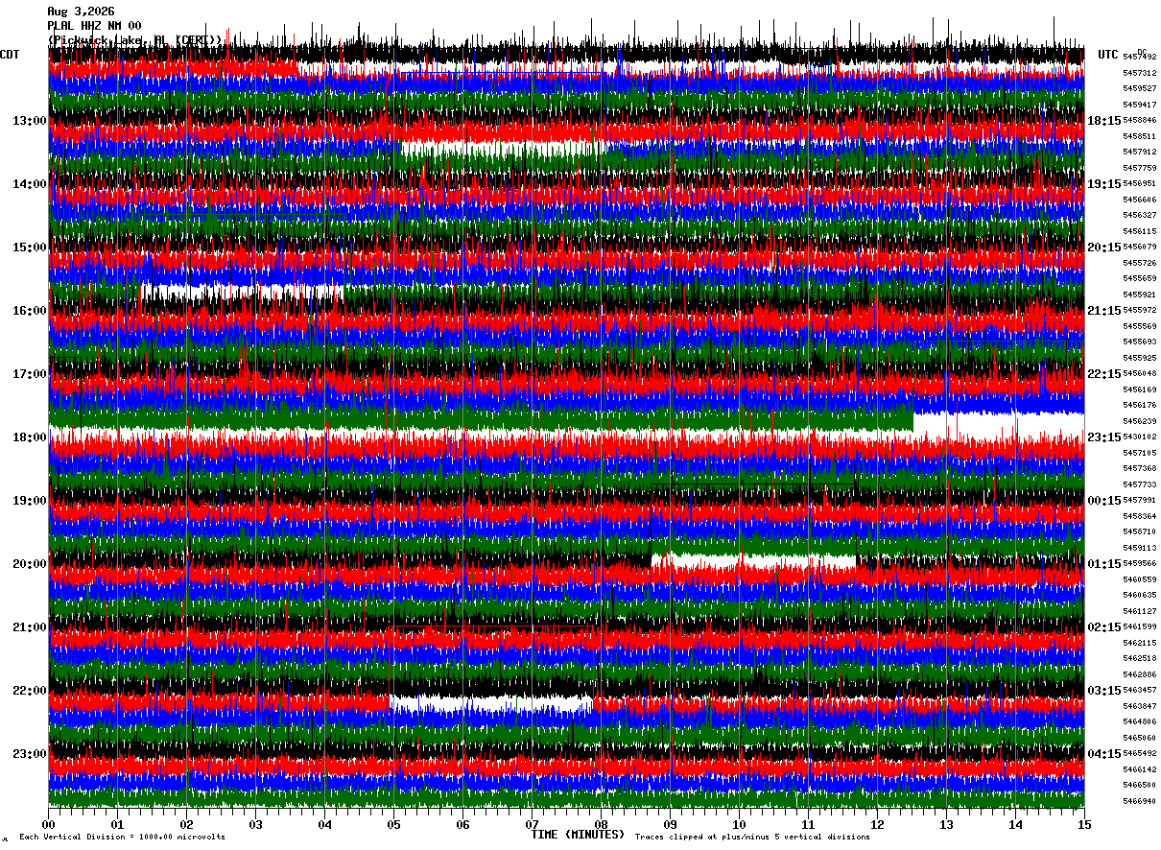Select the 15:00 CDT time label

pyautogui.click(x=29, y=248)
